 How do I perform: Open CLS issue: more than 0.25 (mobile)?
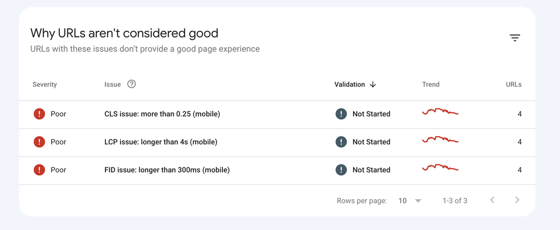coord(162,114)
